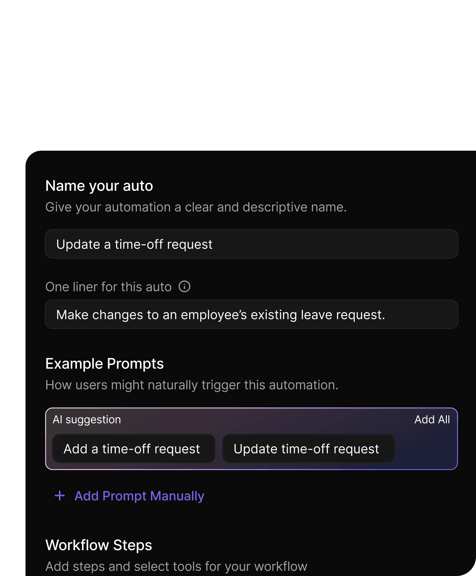Click the teal background above the dark panel
This screenshot has width=476, height=576.
[238, 73]
